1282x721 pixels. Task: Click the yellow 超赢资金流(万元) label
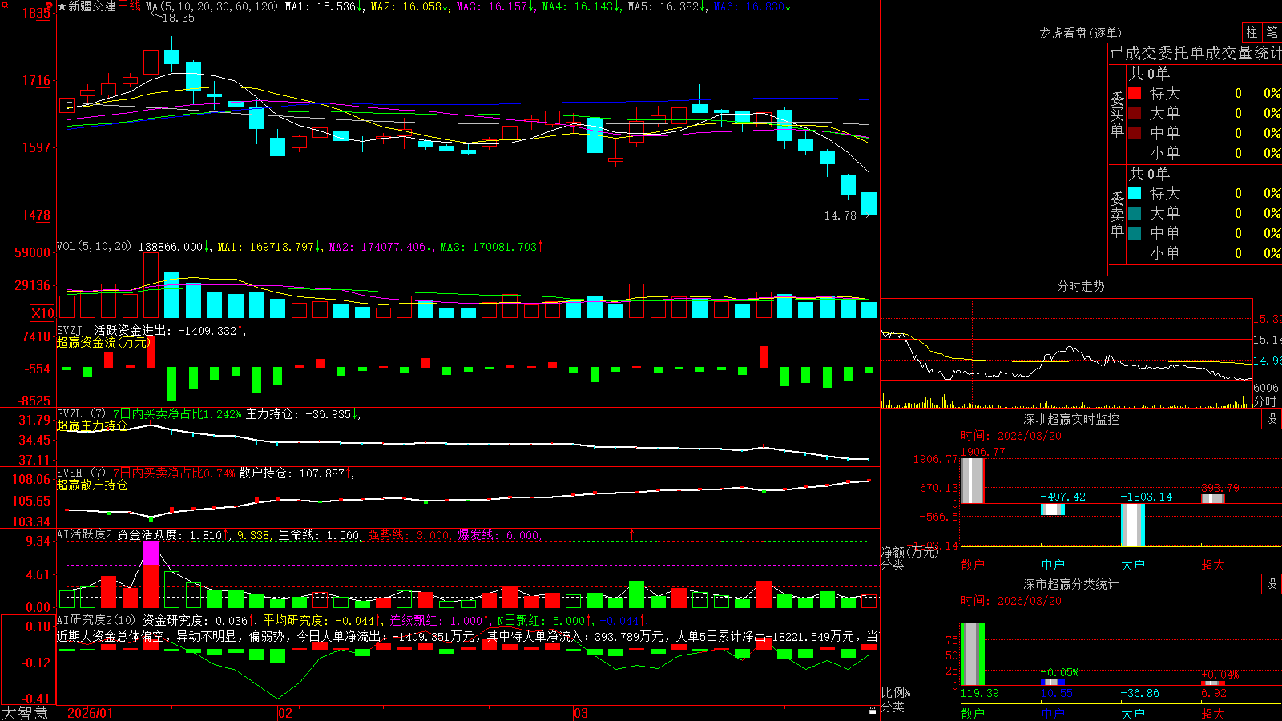(x=103, y=342)
